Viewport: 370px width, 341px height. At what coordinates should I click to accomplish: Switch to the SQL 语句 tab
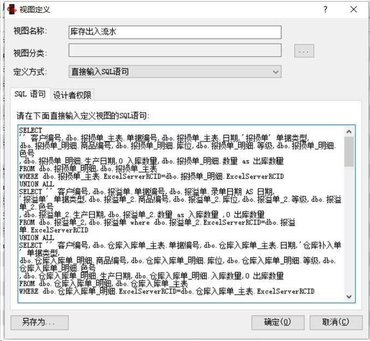point(30,94)
